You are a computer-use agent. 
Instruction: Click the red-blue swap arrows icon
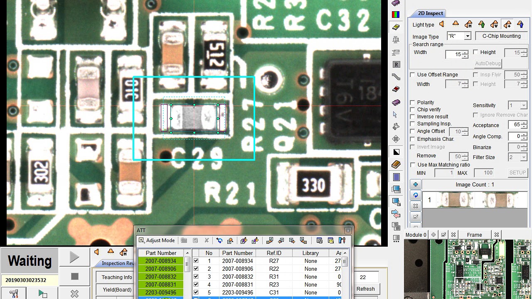(x=396, y=214)
